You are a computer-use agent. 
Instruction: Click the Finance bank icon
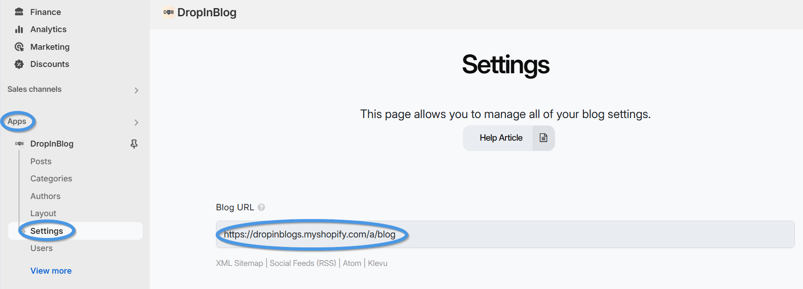(19, 12)
